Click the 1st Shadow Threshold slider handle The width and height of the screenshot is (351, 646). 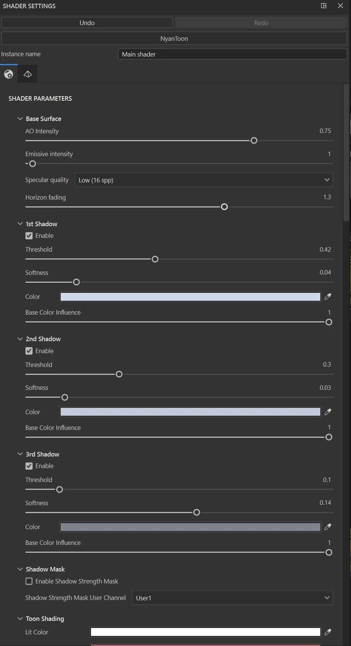coord(155,259)
